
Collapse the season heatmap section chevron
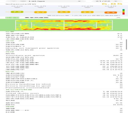[x=119, y=18]
